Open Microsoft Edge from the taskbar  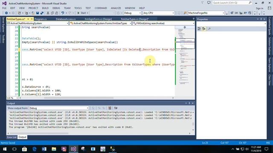coord(35,149)
